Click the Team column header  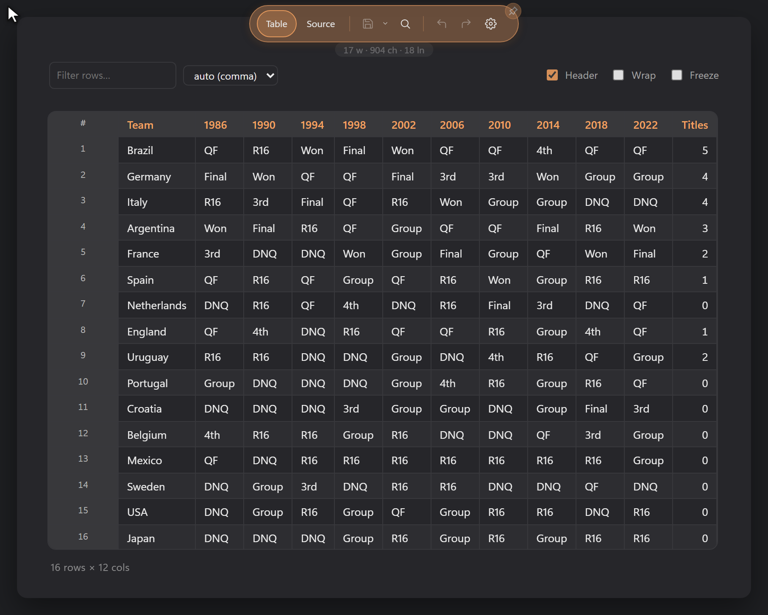coord(157,125)
